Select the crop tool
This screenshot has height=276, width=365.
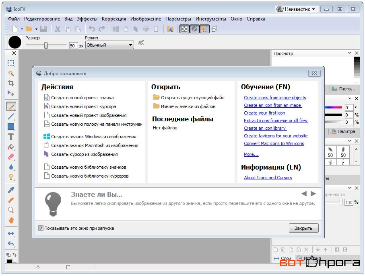[x=11, y=83]
